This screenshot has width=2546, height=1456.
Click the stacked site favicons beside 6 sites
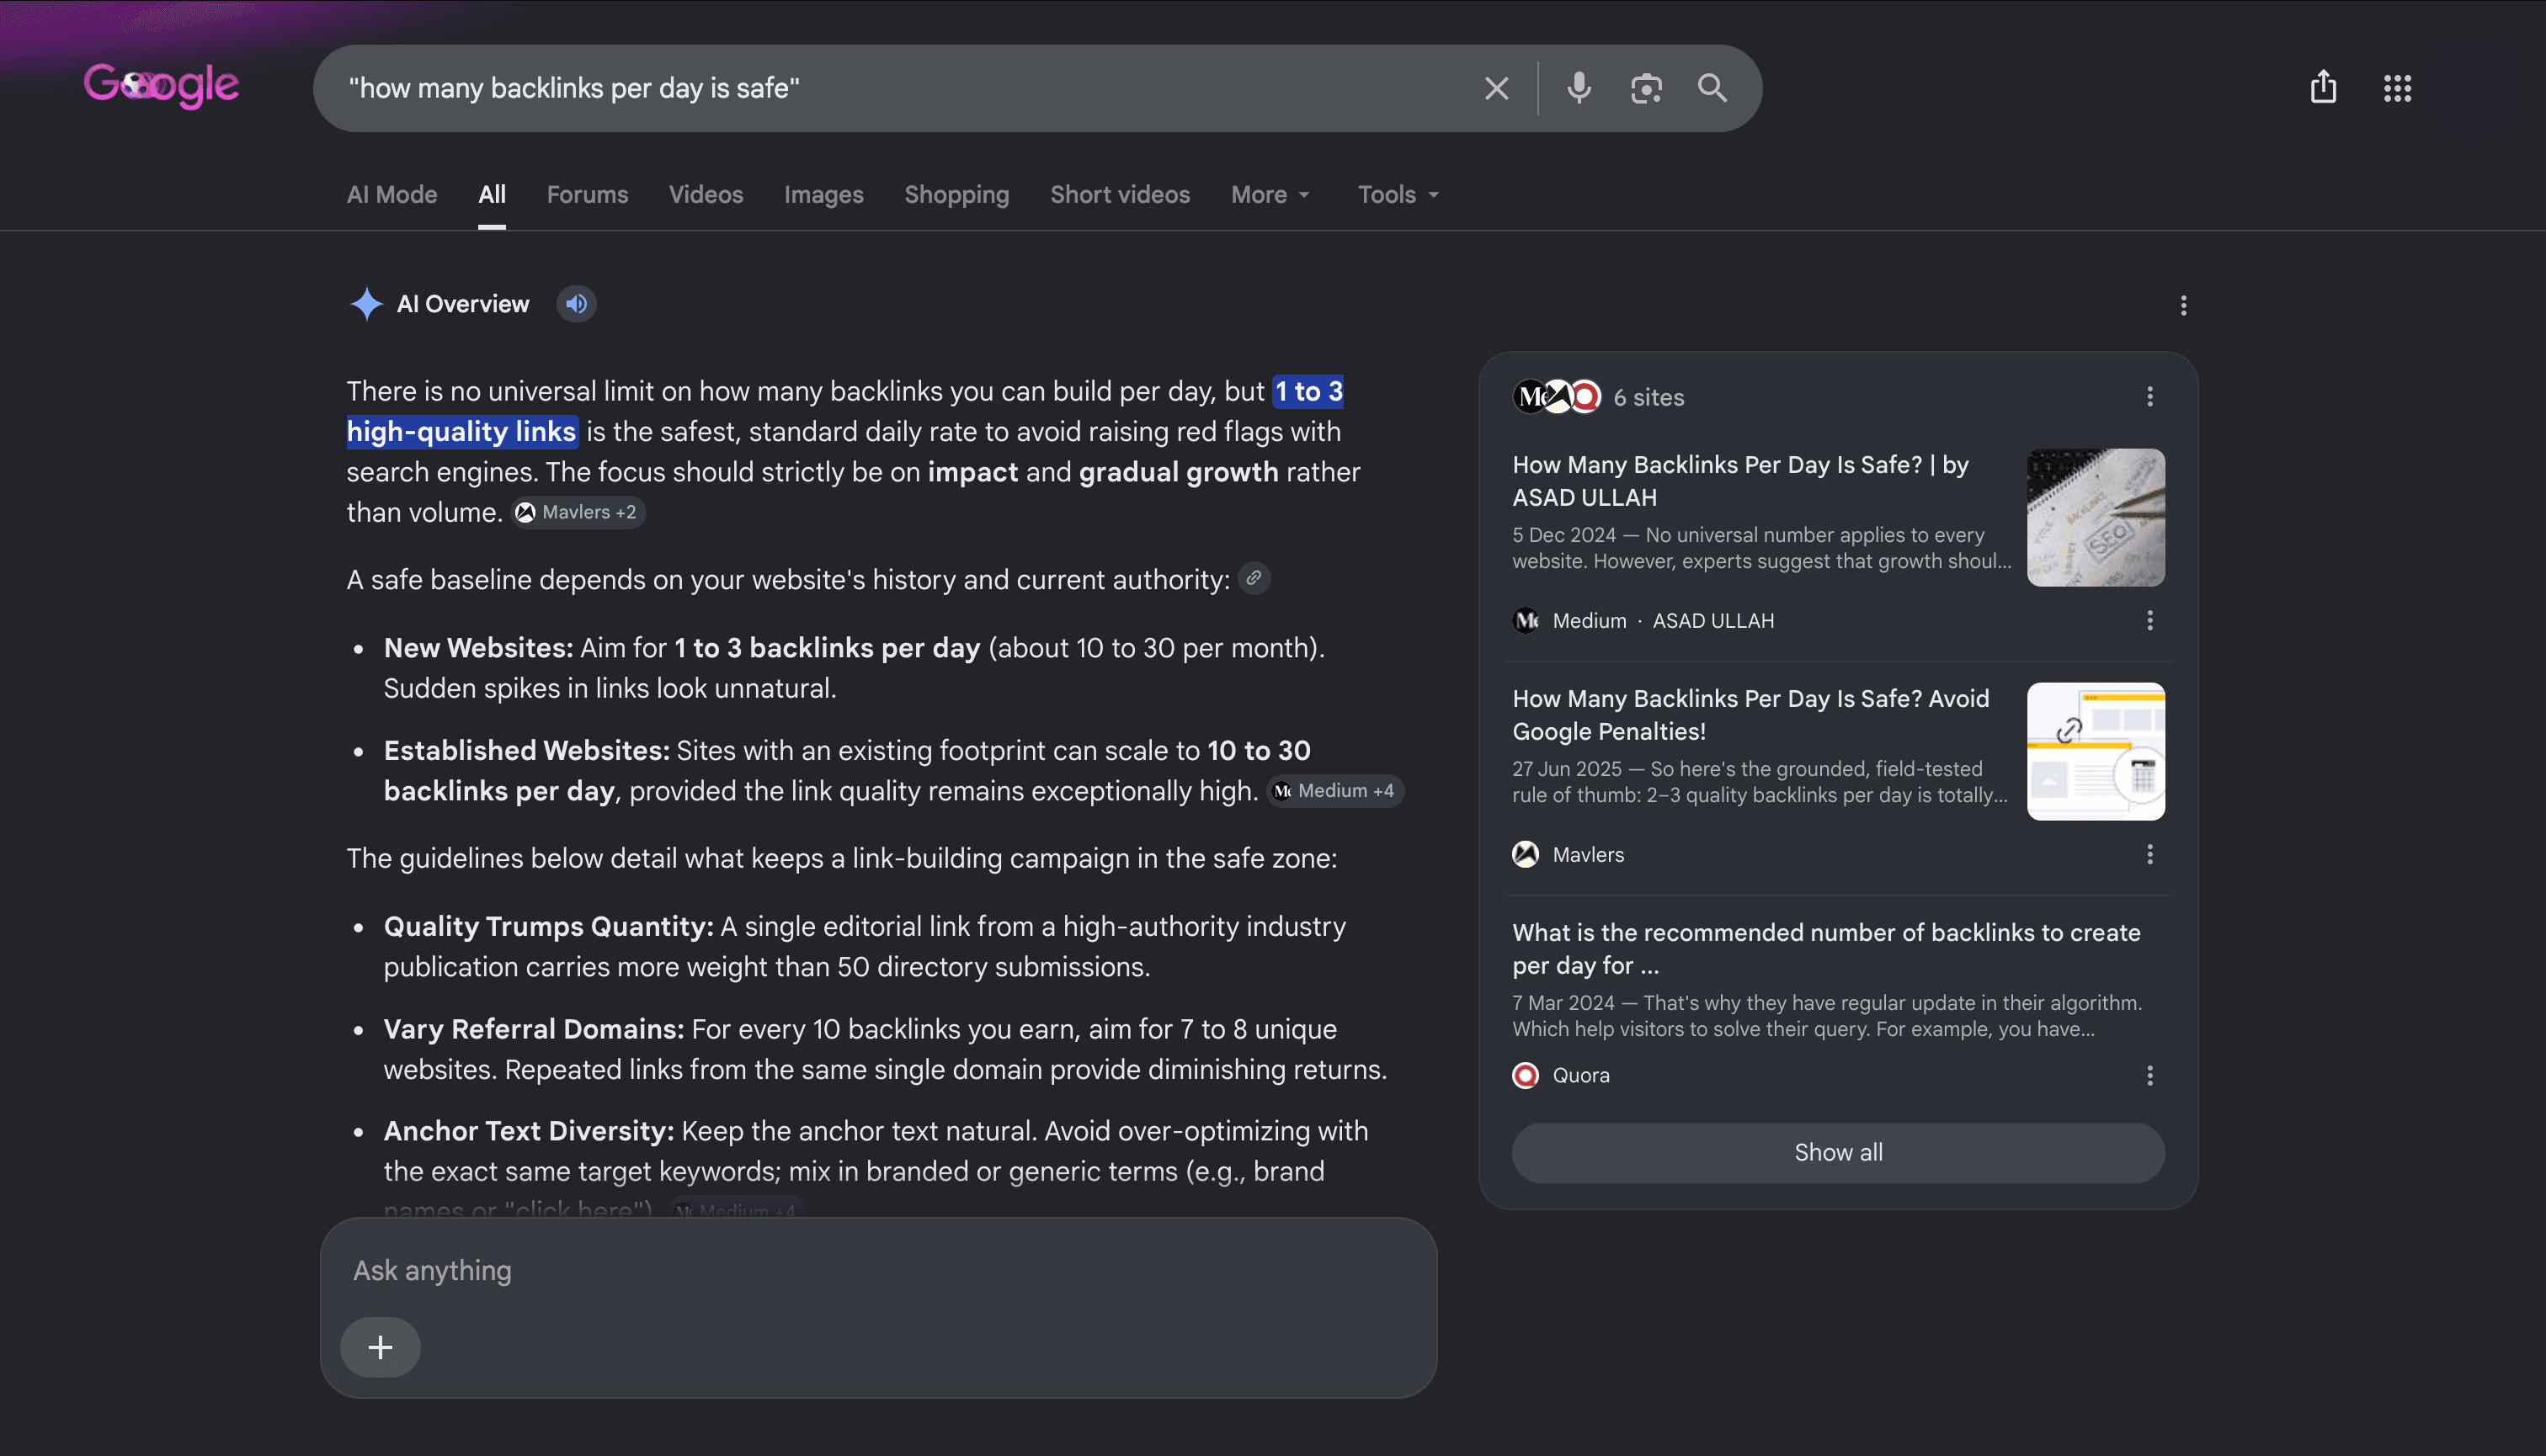pos(1557,397)
